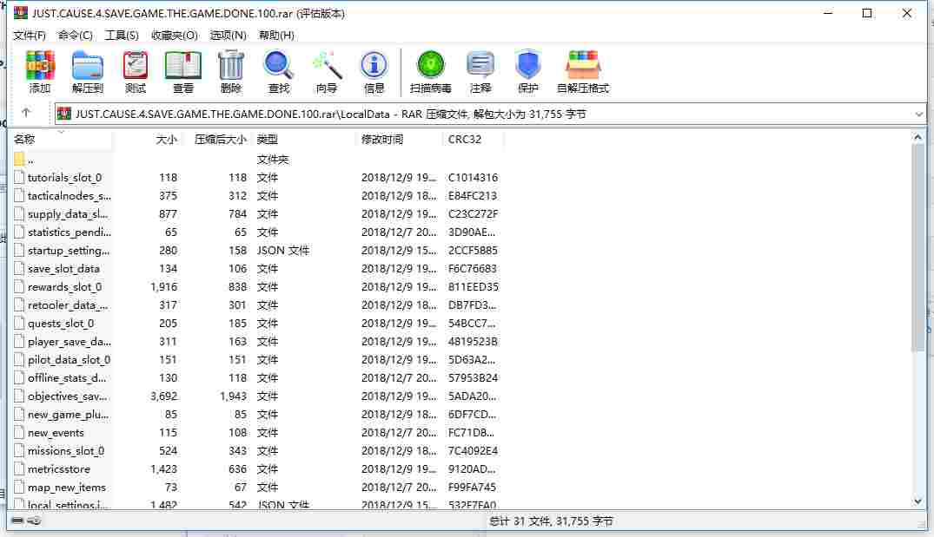934x537 pixels.
Task: Open the Favorites (收藏夹) menu
Action: click(x=174, y=35)
